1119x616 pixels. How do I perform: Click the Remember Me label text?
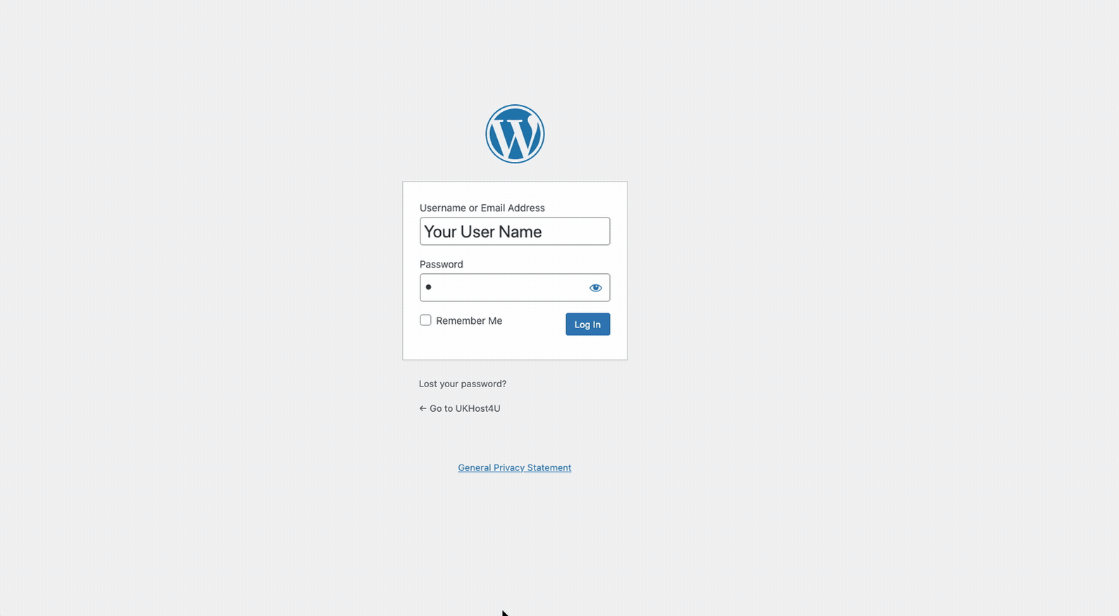pos(469,320)
